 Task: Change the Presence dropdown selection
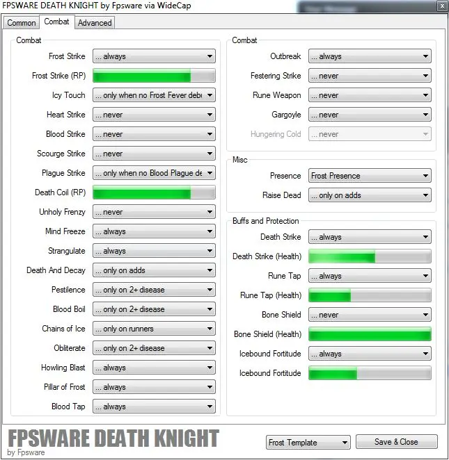[370, 176]
